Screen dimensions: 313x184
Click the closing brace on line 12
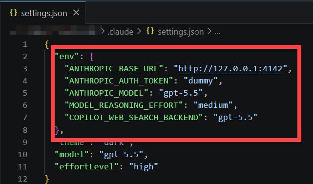point(47,179)
